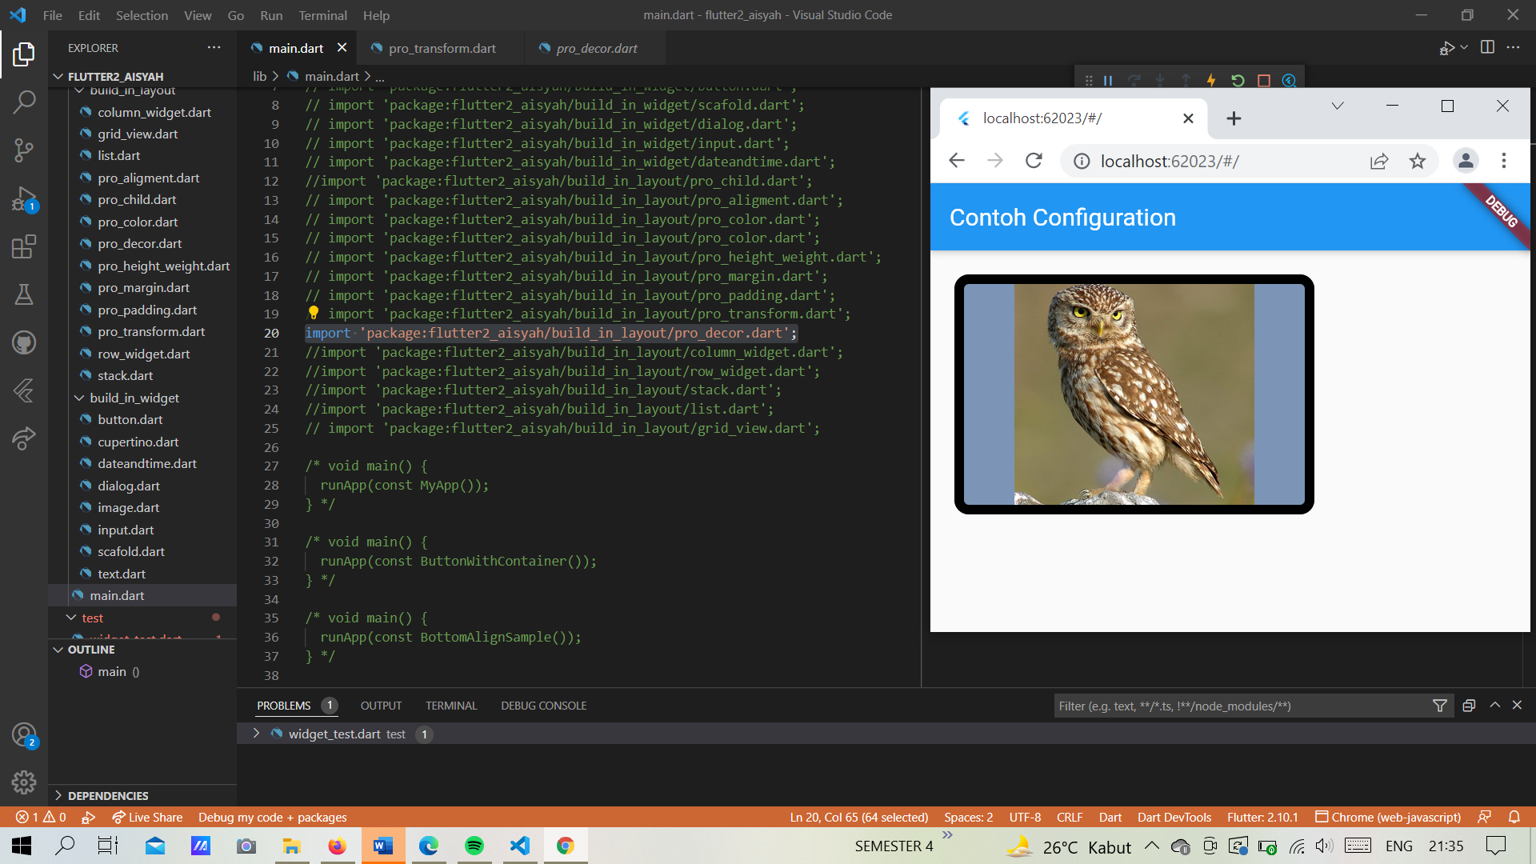Hot restart the app using the green restart icon
Viewport: 1536px width, 864px height.
pos(1238,80)
